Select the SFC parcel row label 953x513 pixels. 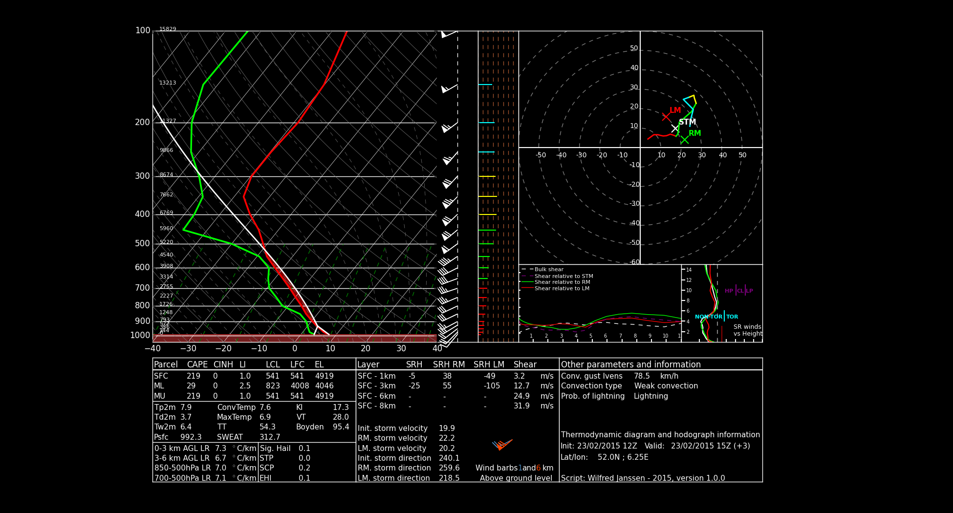pos(161,376)
